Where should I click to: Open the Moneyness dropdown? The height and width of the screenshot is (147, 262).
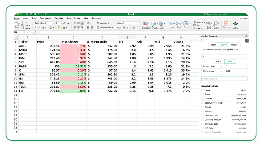pos(212,71)
